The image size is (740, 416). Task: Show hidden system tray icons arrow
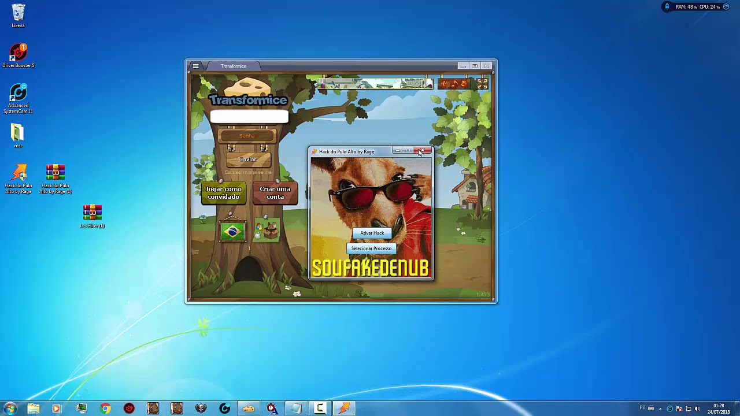(x=661, y=408)
